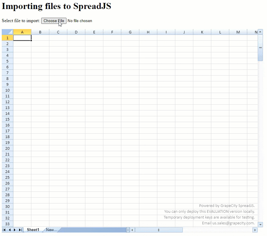Select column F header
This screenshot has height=236, width=267.
coord(112,32)
